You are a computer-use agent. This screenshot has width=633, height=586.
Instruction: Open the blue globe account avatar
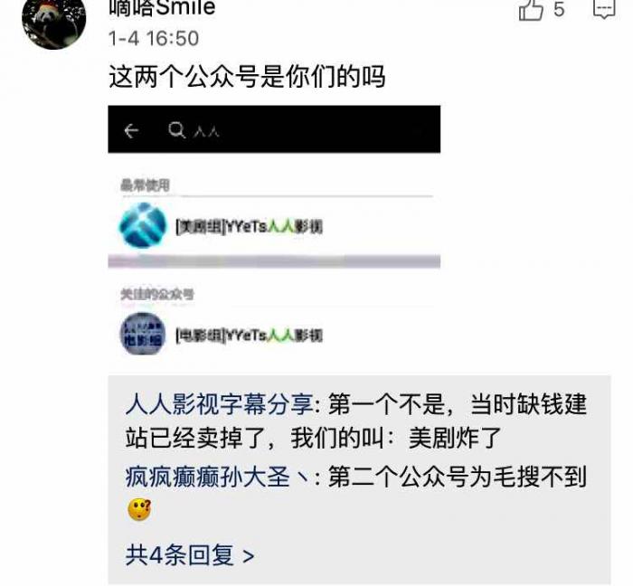pos(143,225)
